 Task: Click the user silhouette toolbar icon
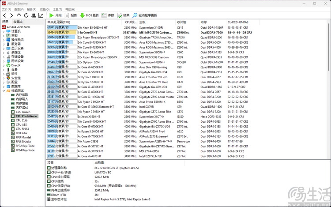pyautogui.click(x=34, y=15)
